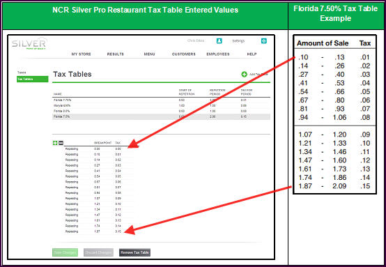Click the breakpoint value 0.00
Screen dimensions: 386x267
97,148
